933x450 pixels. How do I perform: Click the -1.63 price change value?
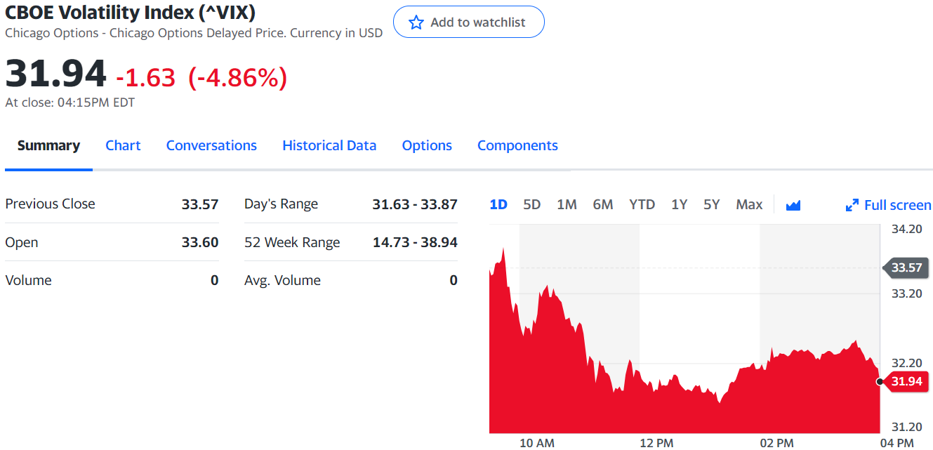pos(145,77)
